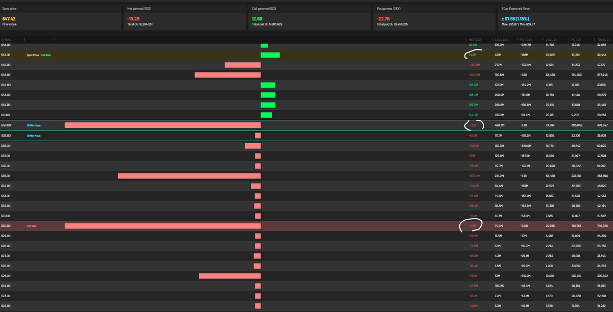Select total OI 749,628 at strike 630
The image size is (613, 312).
pyautogui.click(x=601, y=226)
